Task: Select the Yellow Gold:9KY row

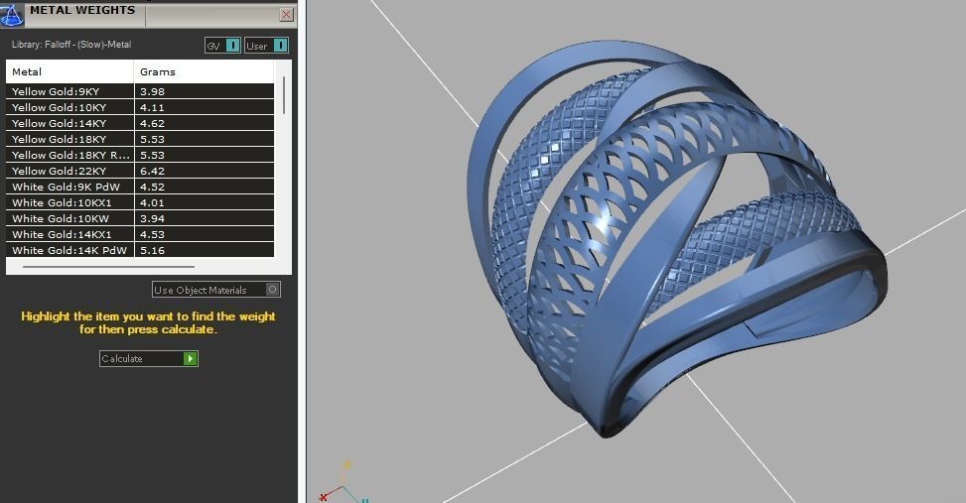Action: coord(140,91)
